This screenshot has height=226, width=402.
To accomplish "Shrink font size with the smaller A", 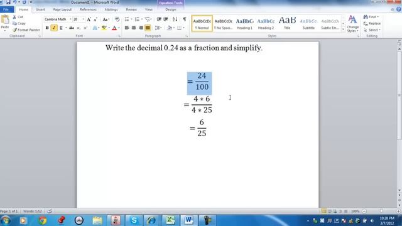I will pos(95,19).
